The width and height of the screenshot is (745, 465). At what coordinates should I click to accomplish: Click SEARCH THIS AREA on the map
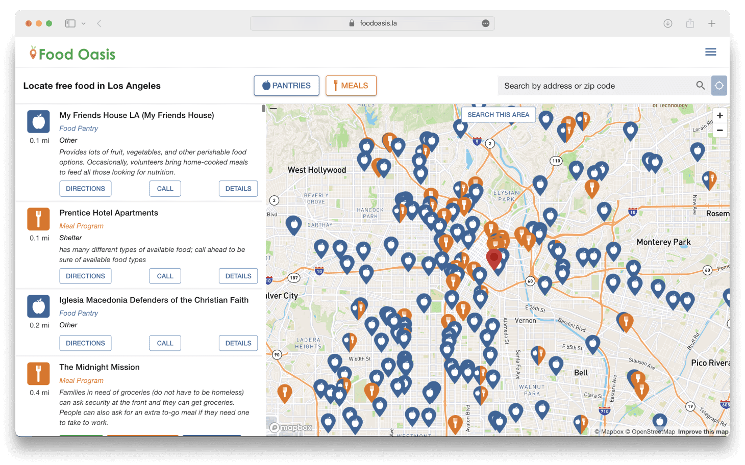click(499, 115)
